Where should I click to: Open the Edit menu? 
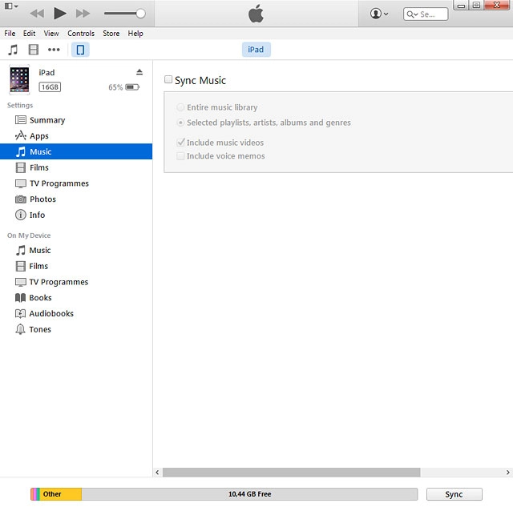(29, 34)
